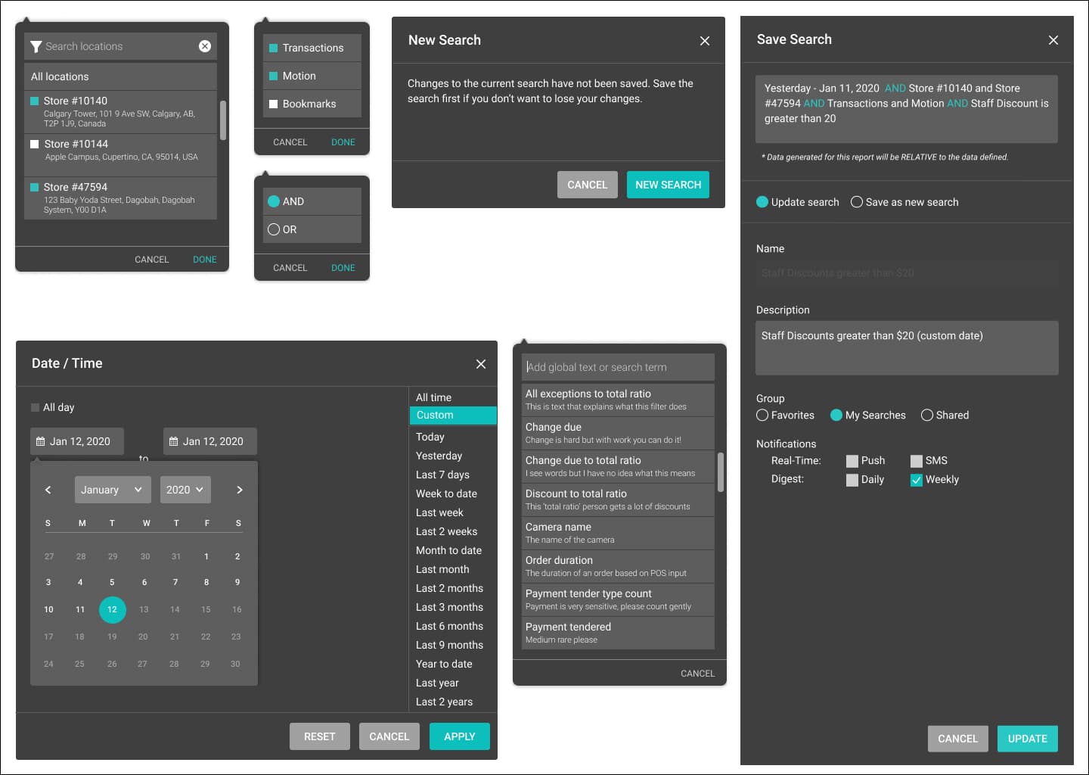
Task: Close the Date / Time dialog
Action: (480, 364)
